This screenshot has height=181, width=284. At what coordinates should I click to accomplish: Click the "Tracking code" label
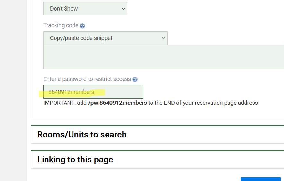(61, 26)
